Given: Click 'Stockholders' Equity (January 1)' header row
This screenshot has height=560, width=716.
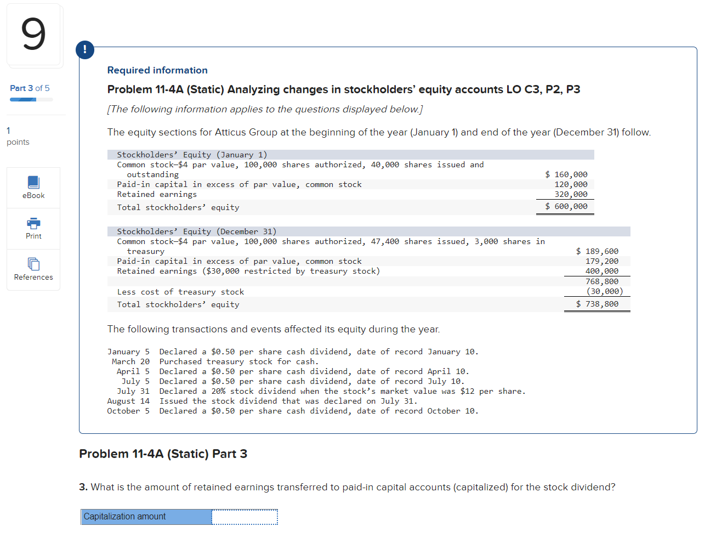Looking at the screenshot, I should (351, 155).
